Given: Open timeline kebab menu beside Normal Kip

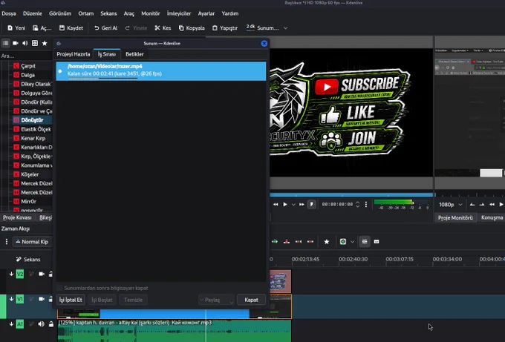Looking at the screenshot, I should point(7,242).
